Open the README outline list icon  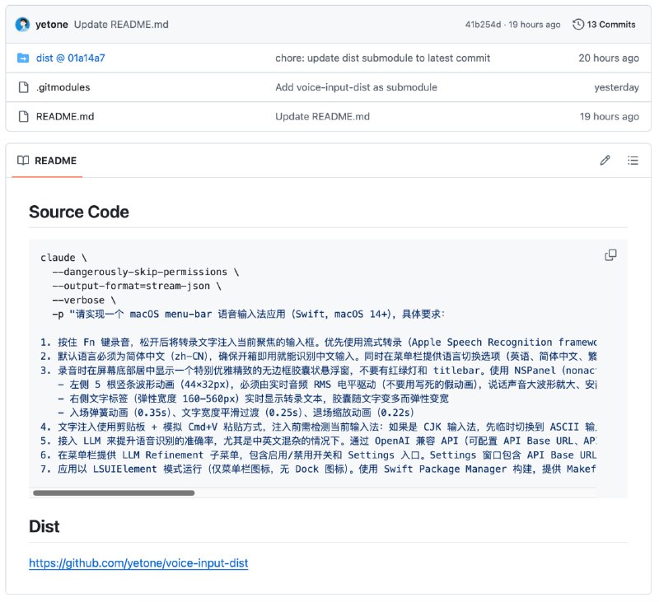click(x=633, y=161)
